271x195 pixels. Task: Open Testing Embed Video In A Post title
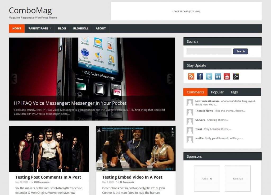coord(132,177)
